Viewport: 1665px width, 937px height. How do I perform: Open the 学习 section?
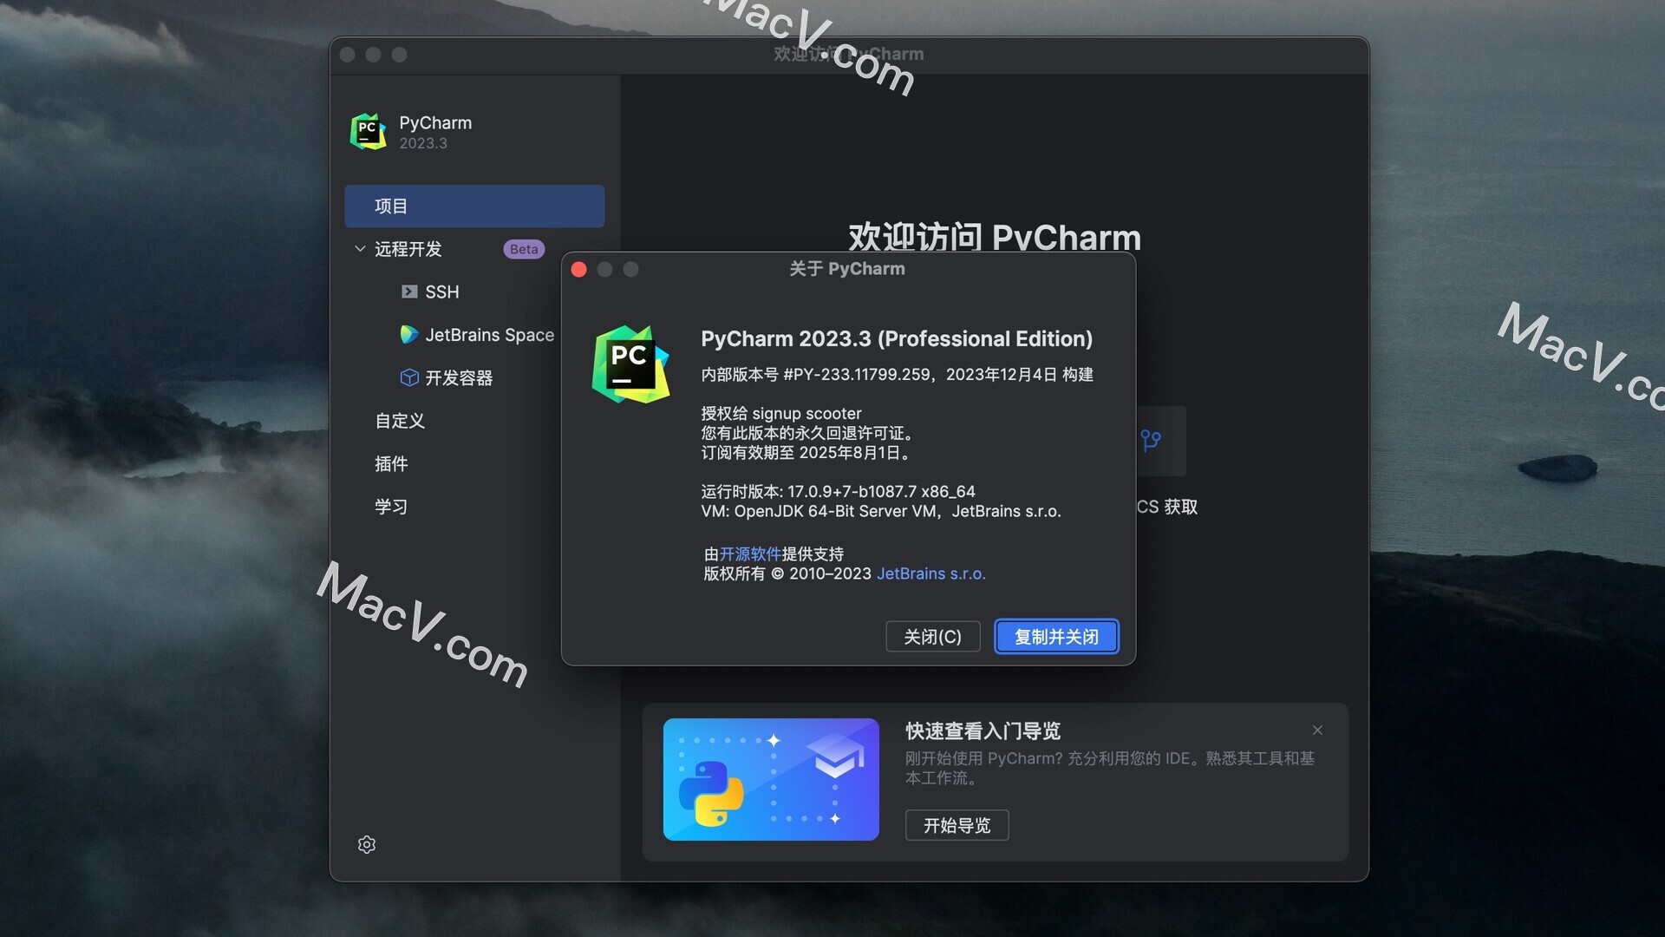click(x=391, y=506)
